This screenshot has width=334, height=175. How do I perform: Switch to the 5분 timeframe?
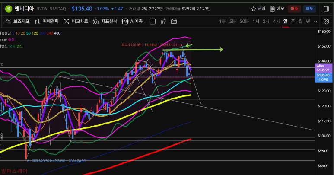[x=232, y=22]
